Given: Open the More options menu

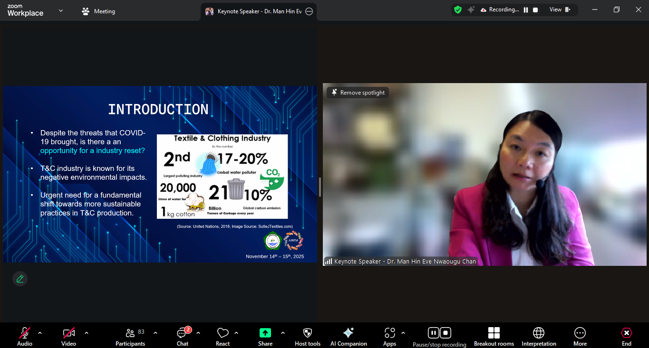Looking at the screenshot, I should pos(580,336).
